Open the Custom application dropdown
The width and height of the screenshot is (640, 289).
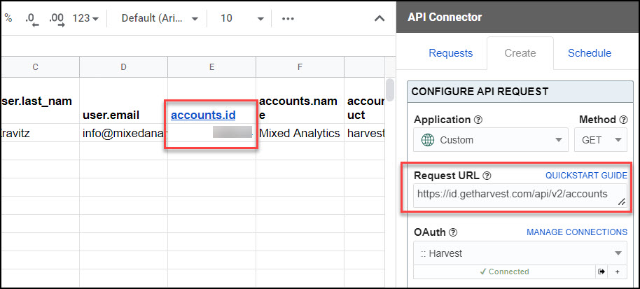click(491, 140)
